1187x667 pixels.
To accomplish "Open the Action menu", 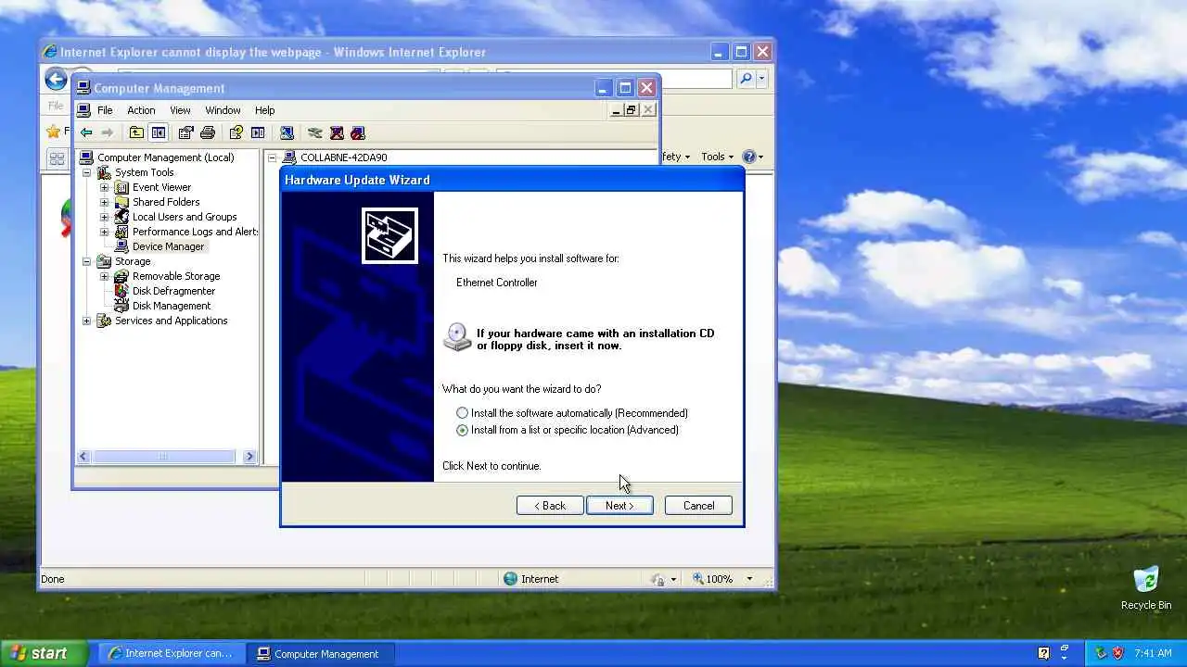I will [141, 110].
